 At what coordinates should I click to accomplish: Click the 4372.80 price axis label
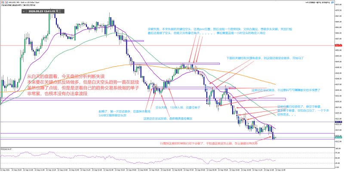(x=338, y=4)
